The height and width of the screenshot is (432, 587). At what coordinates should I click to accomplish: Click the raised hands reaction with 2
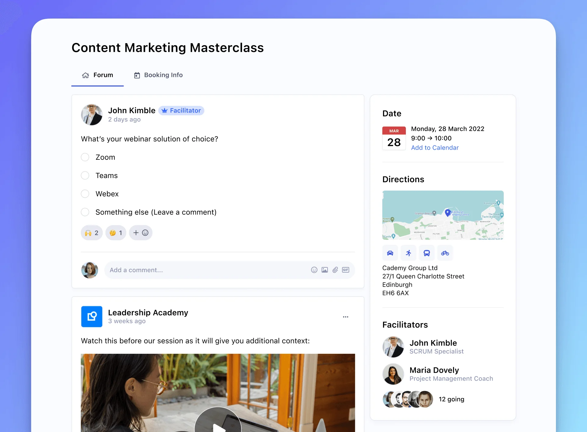(92, 233)
